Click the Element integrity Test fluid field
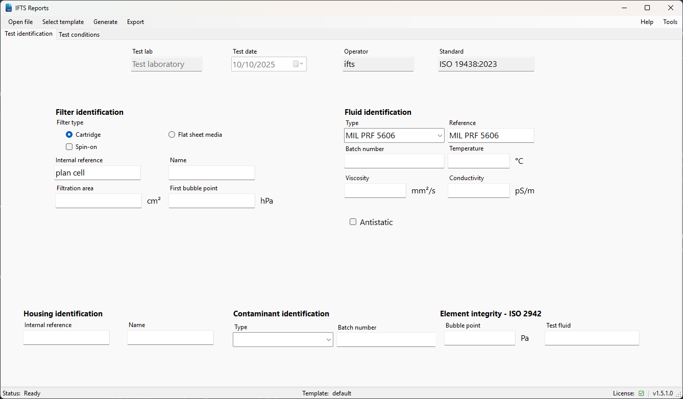The width and height of the screenshot is (683, 399). (592, 338)
